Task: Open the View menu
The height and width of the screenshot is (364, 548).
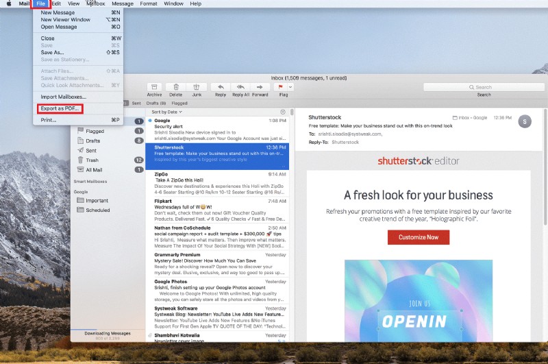Action: [x=73, y=3]
